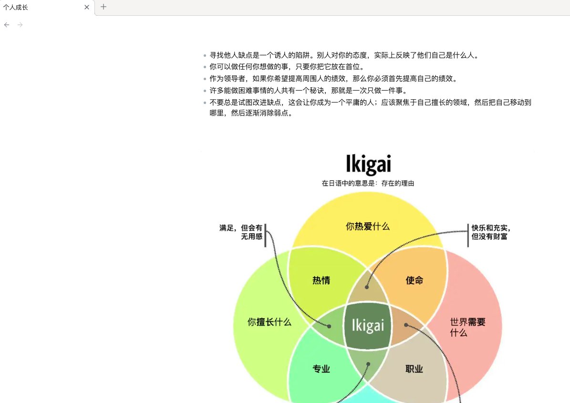Go forward with the right arrow

click(x=20, y=25)
